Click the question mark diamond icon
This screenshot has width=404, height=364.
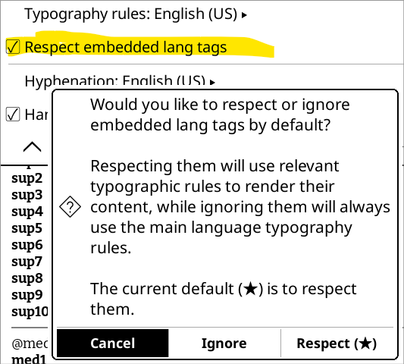[x=70, y=206]
